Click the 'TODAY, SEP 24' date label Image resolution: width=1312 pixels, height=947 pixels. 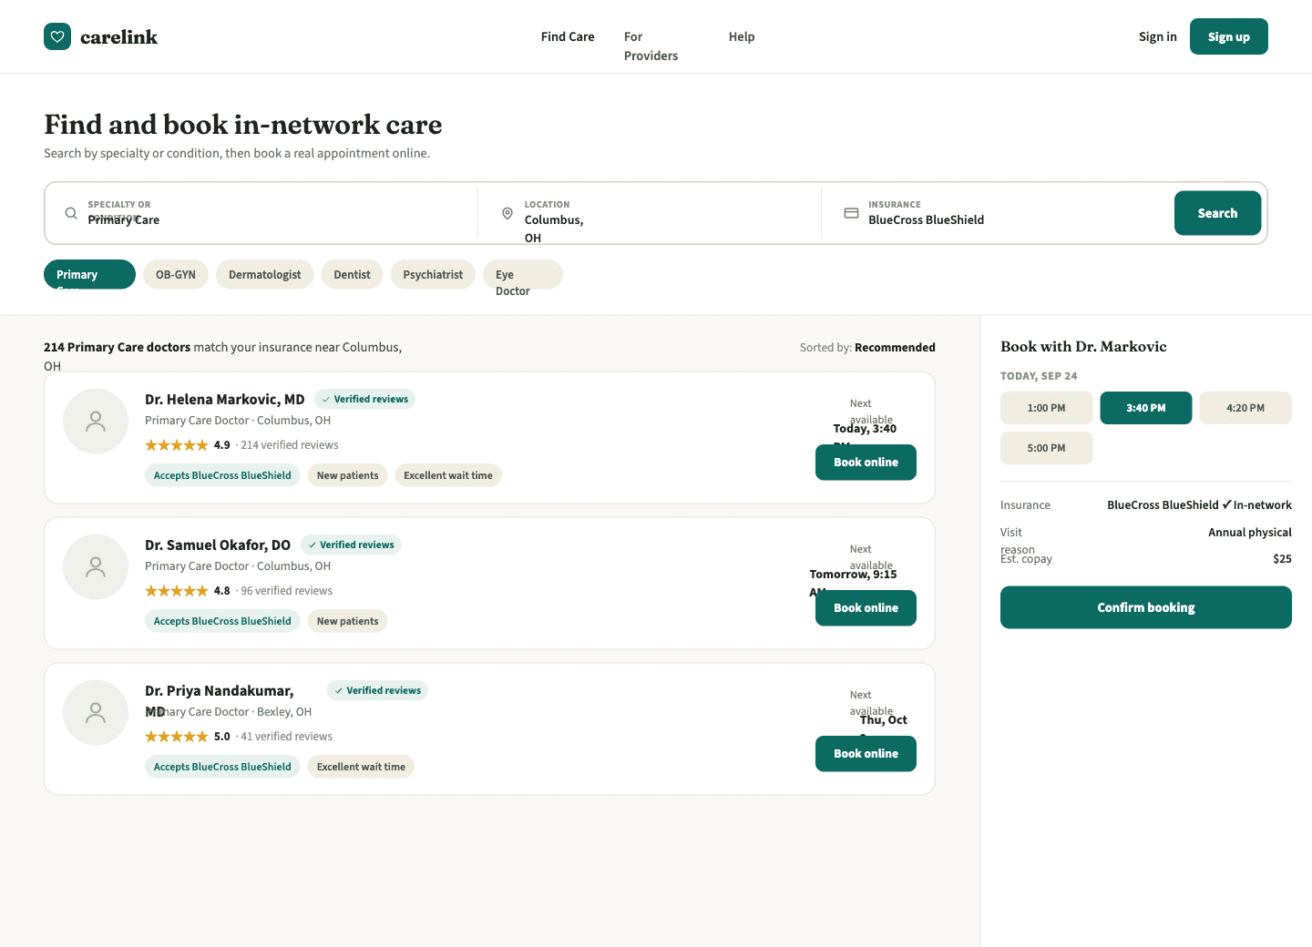tap(1039, 376)
